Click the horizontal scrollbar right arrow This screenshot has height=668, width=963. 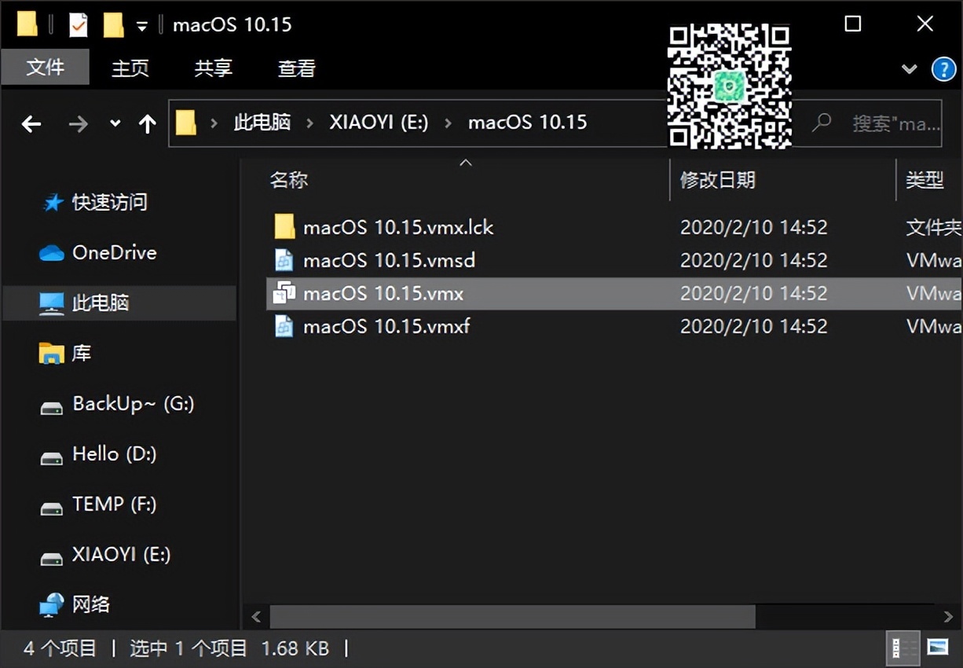coord(948,617)
